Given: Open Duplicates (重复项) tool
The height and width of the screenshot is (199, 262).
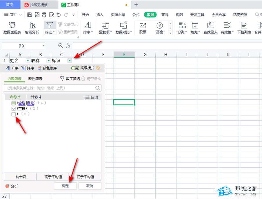Looking at the screenshot, I should point(105,28).
